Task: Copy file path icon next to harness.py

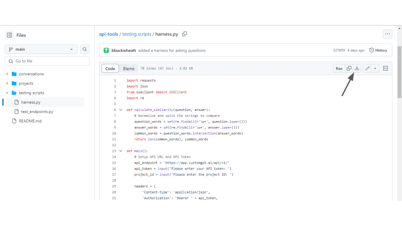Action: 184,34
